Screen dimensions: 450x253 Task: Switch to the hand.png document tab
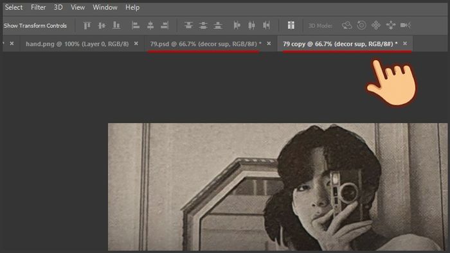click(x=77, y=44)
